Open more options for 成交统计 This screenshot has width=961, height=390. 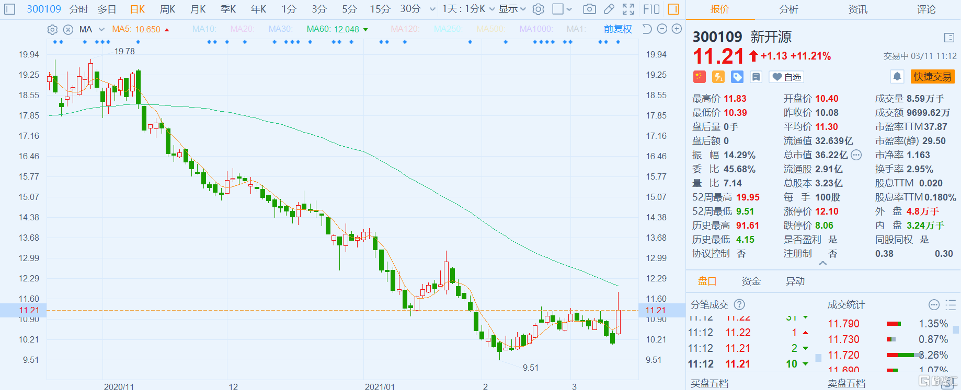pyautogui.click(x=934, y=305)
